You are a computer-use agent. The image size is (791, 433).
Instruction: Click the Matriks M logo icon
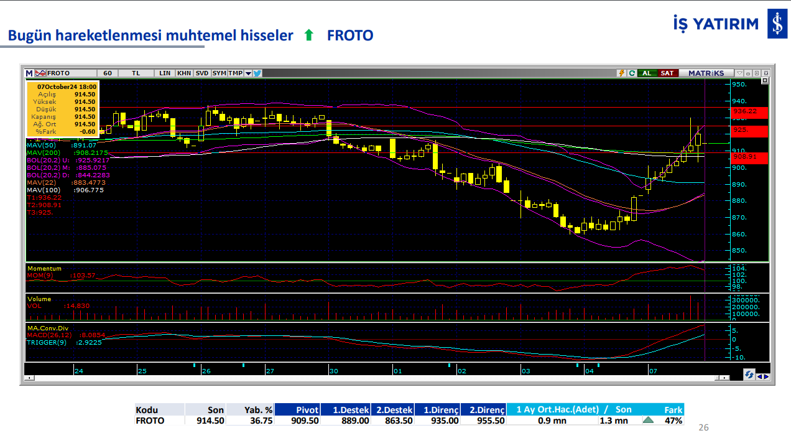(29, 73)
